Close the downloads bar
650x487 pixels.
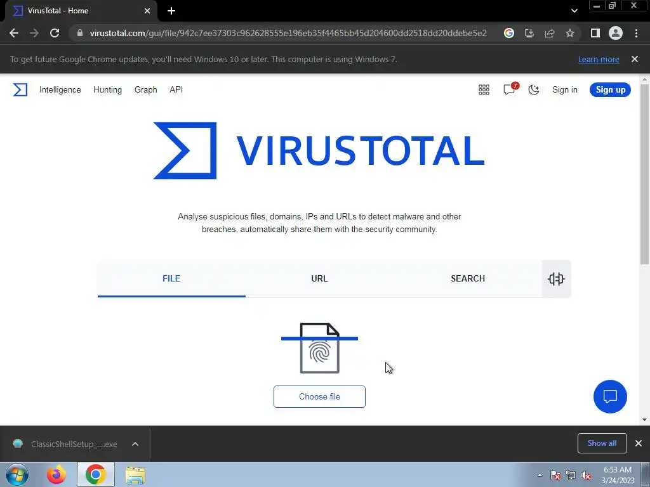pyautogui.click(x=639, y=443)
